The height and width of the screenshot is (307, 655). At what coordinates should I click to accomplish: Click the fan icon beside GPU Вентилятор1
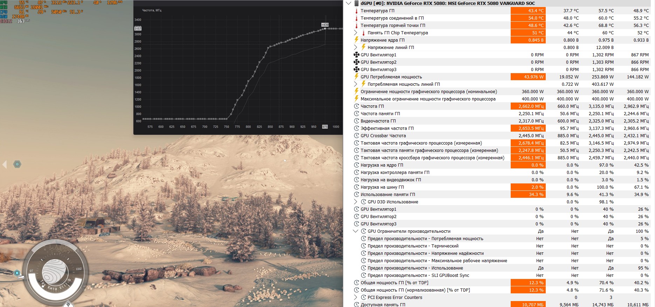pos(357,55)
